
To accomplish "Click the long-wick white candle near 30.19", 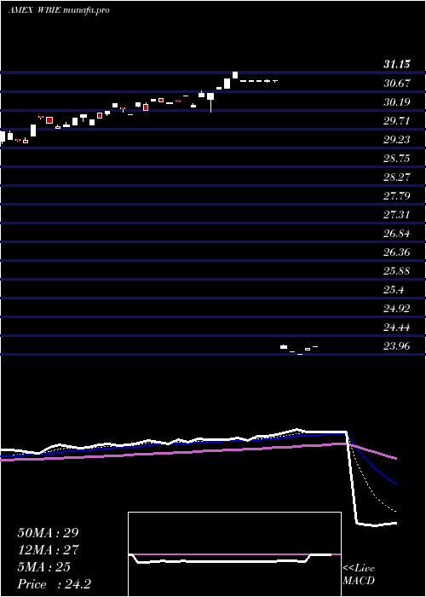I will coord(210,102).
